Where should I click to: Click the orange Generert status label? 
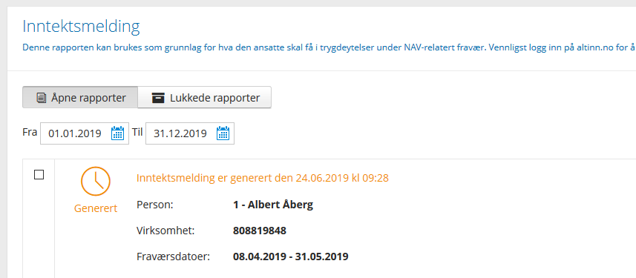click(96, 208)
